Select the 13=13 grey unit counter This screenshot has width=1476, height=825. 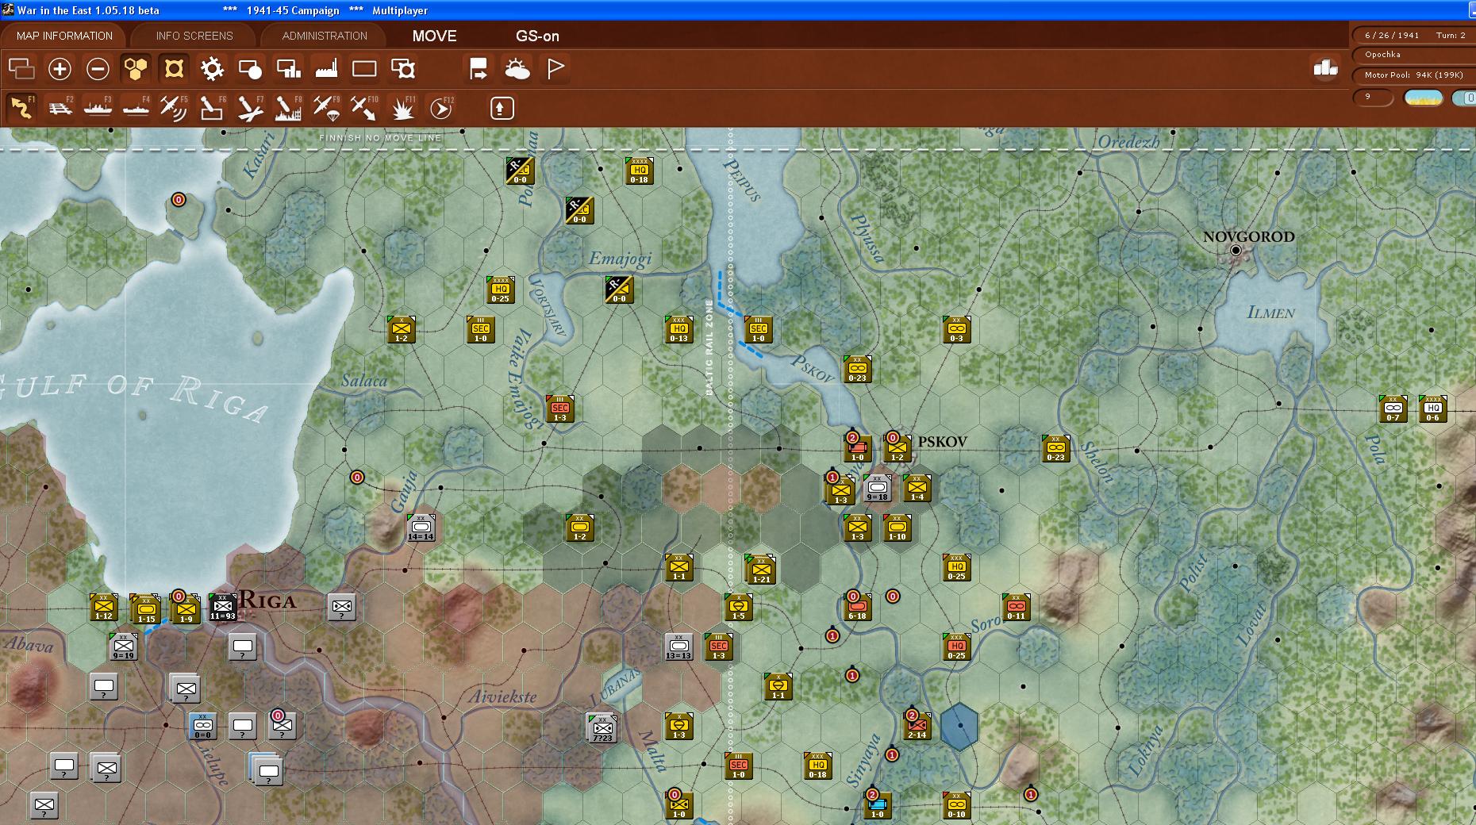(678, 647)
